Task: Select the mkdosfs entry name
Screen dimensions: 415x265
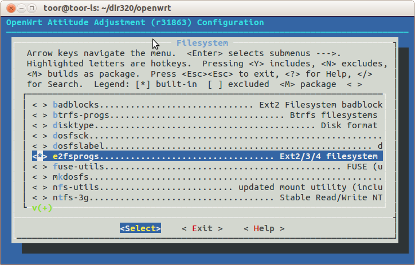Action: (x=71, y=177)
